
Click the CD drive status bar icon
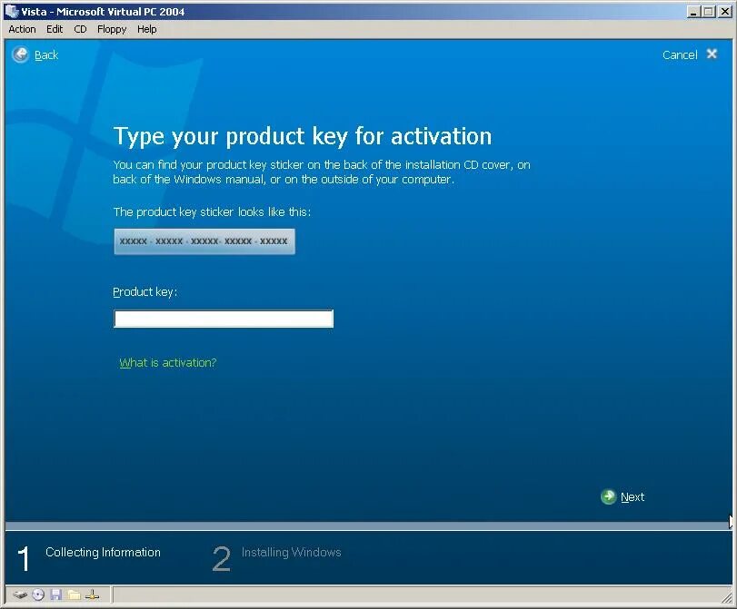pos(38,594)
